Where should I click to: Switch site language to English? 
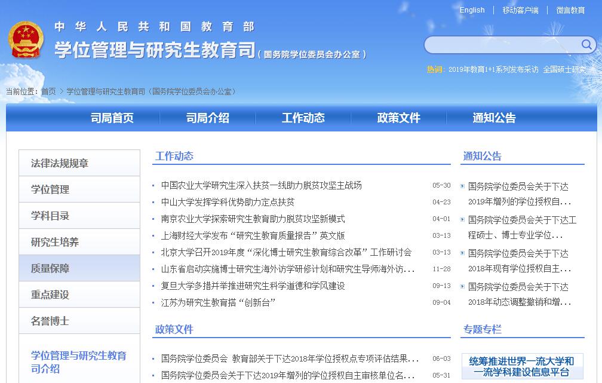(x=472, y=10)
